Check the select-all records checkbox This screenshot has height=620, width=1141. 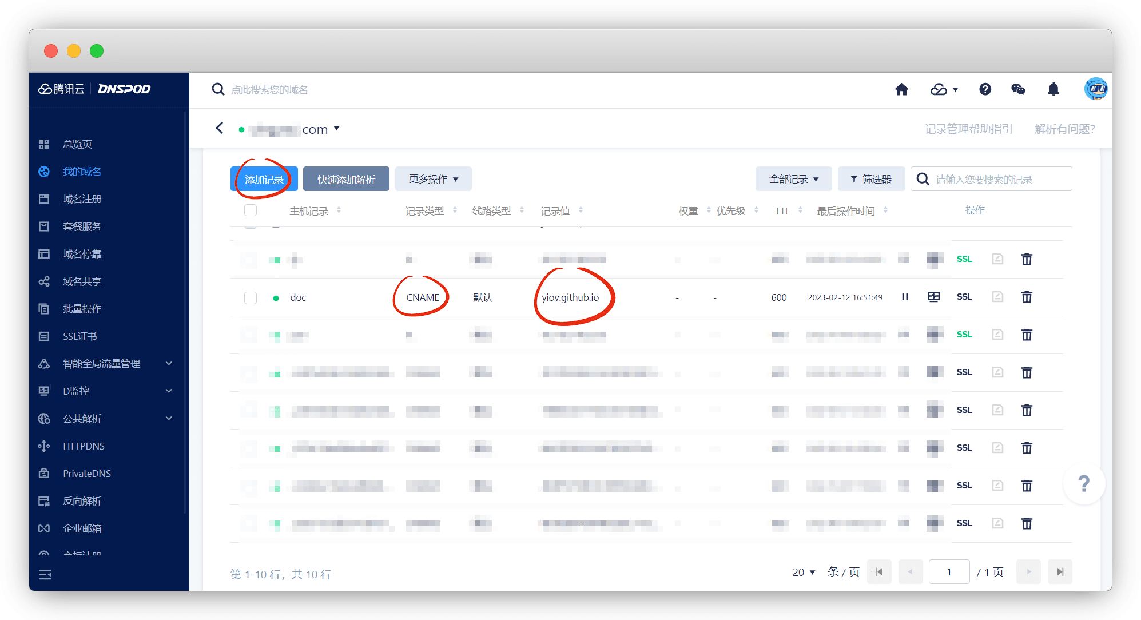(250, 210)
